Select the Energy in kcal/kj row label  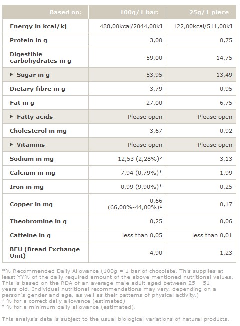(38, 26)
